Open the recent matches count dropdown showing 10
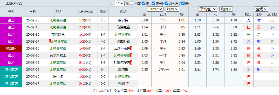 coord(120,3)
